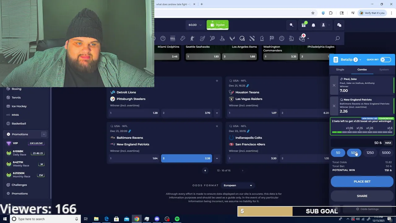This screenshot has width=396, height=223.
Task: Expand more markets for Lions vs Steelers
Action: pyautogui.click(x=217, y=113)
